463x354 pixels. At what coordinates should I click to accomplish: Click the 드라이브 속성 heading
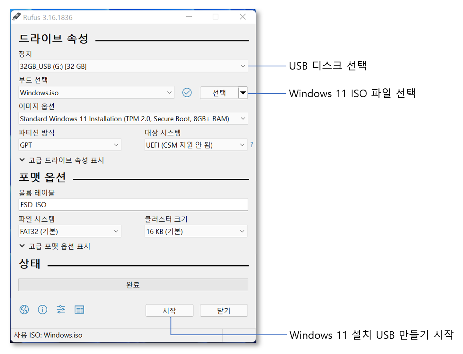point(53,38)
